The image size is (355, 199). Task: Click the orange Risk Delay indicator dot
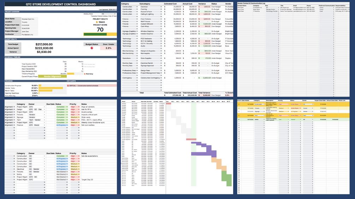[85, 74]
